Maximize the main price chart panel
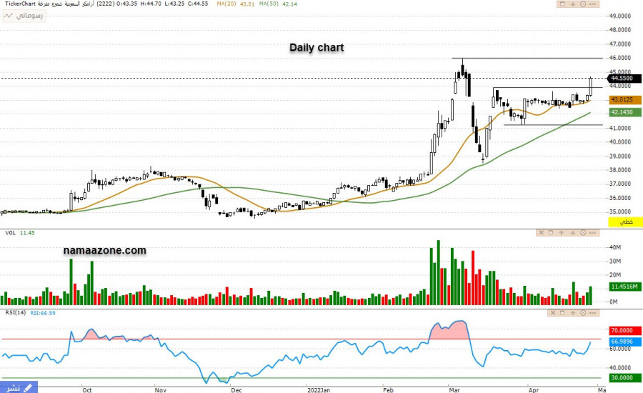This screenshot has height=393, width=643. (x=562, y=4)
